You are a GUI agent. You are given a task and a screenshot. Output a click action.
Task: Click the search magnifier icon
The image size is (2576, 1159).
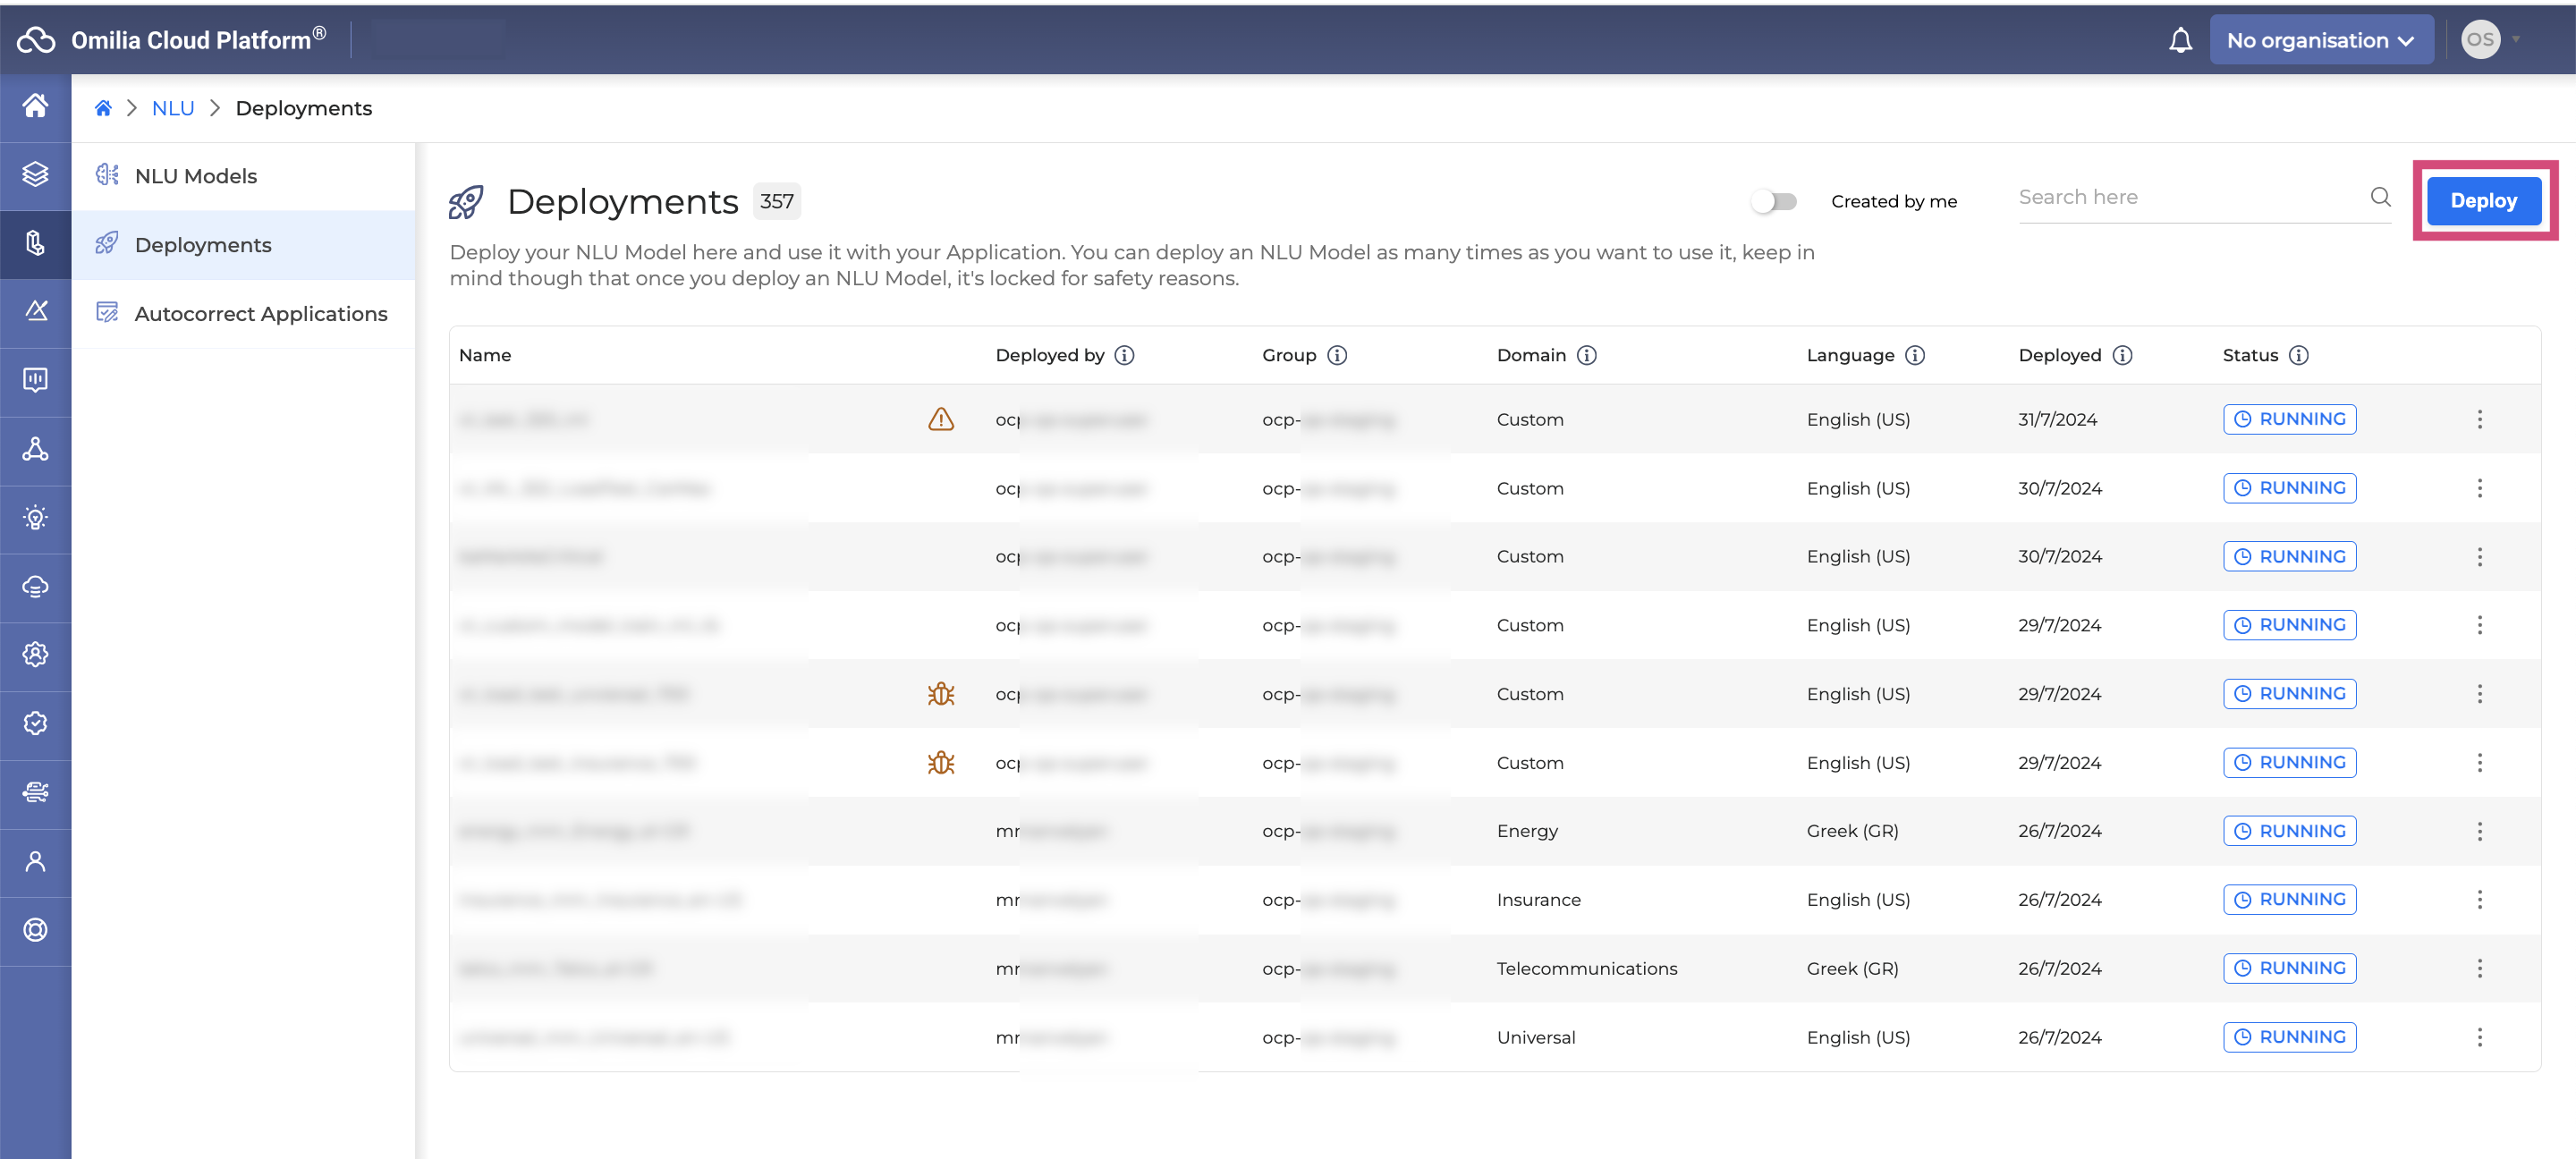(2381, 197)
